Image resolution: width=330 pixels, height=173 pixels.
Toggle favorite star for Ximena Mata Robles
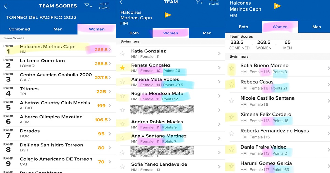tap(122, 82)
